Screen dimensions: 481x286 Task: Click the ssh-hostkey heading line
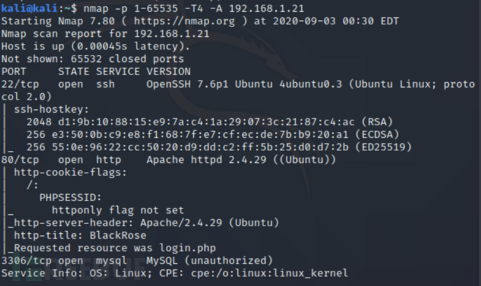coord(51,109)
